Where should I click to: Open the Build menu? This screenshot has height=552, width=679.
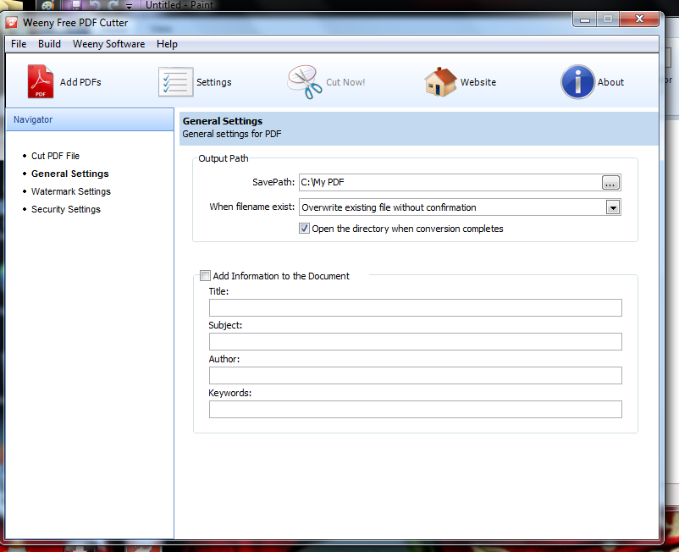[49, 44]
